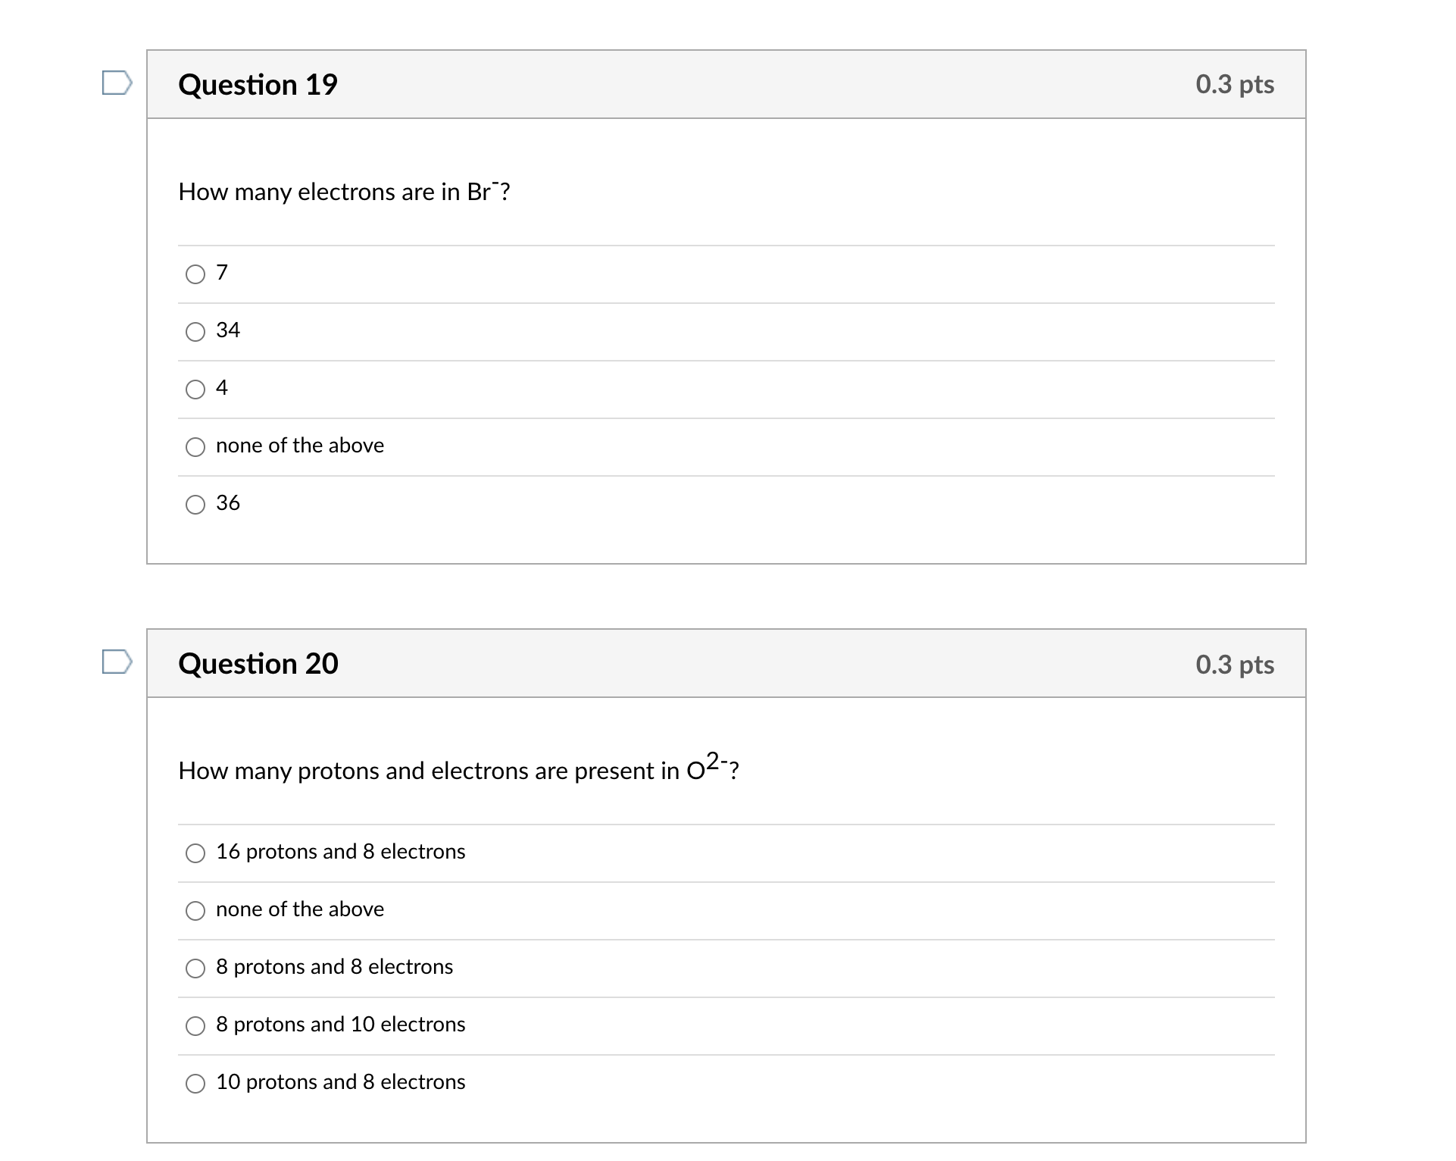Pick none of the above for Question 20

click(x=195, y=911)
